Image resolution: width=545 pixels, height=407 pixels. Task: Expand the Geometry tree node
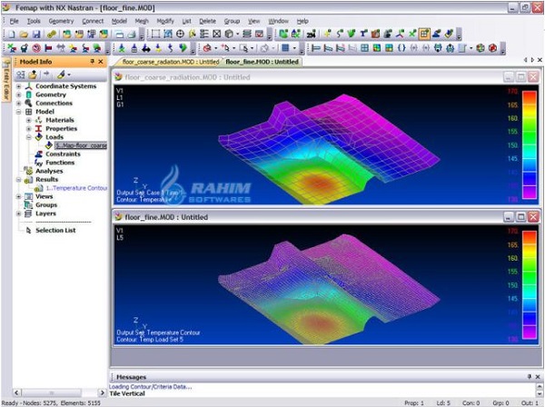pos(19,94)
